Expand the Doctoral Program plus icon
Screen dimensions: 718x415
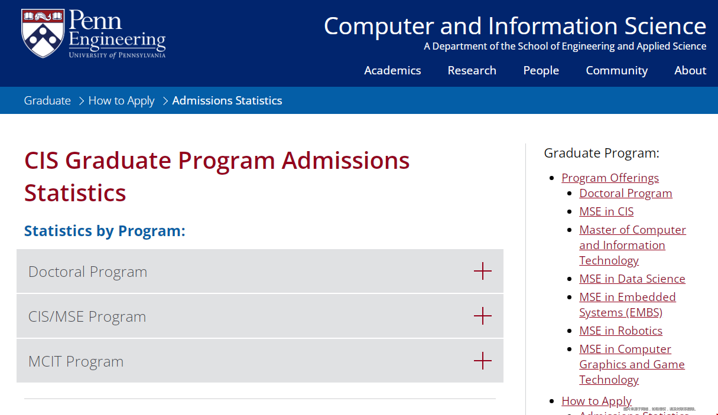[x=483, y=272]
